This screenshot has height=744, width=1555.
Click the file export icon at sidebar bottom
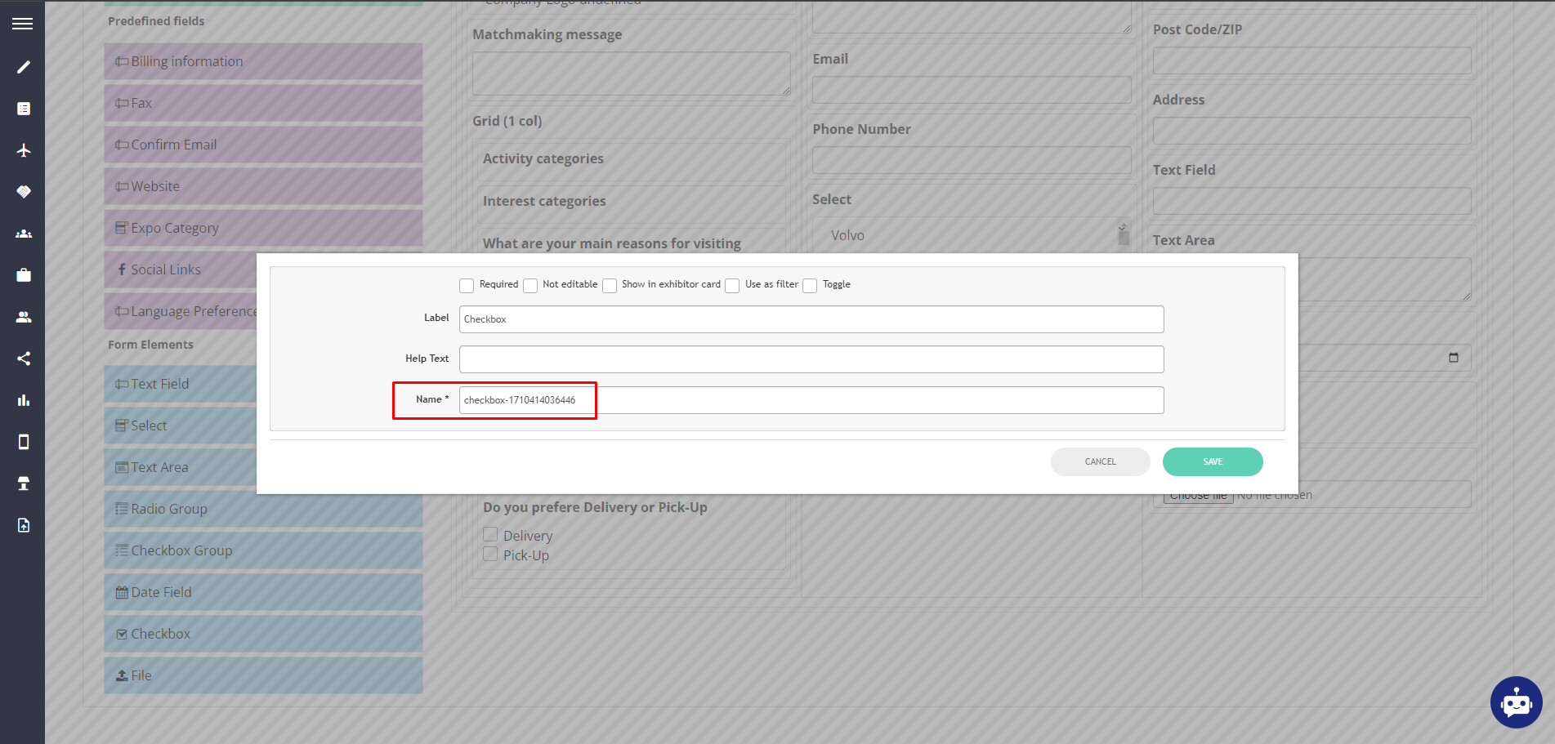click(23, 524)
